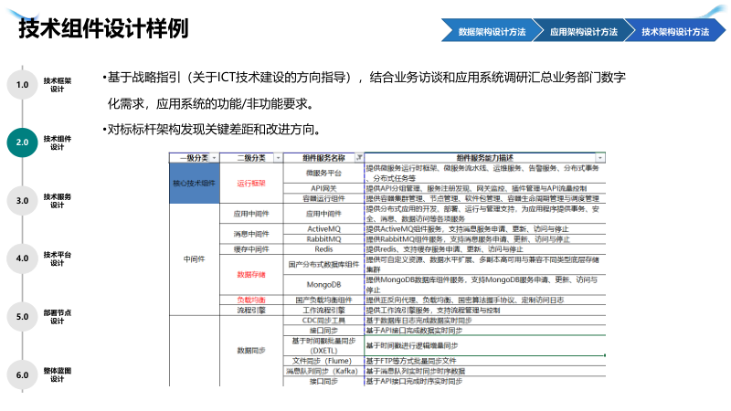Click the 4.0 step circle
The width and height of the screenshot is (731, 411).
click(22, 258)
